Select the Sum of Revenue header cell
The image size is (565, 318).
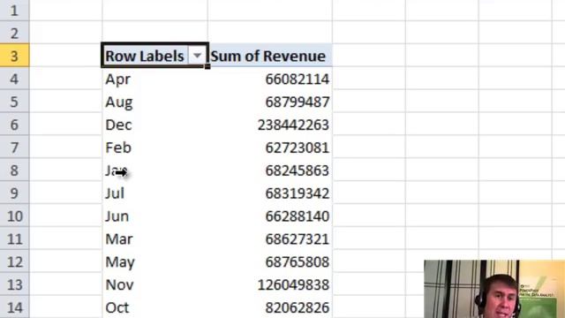point(269,56)
